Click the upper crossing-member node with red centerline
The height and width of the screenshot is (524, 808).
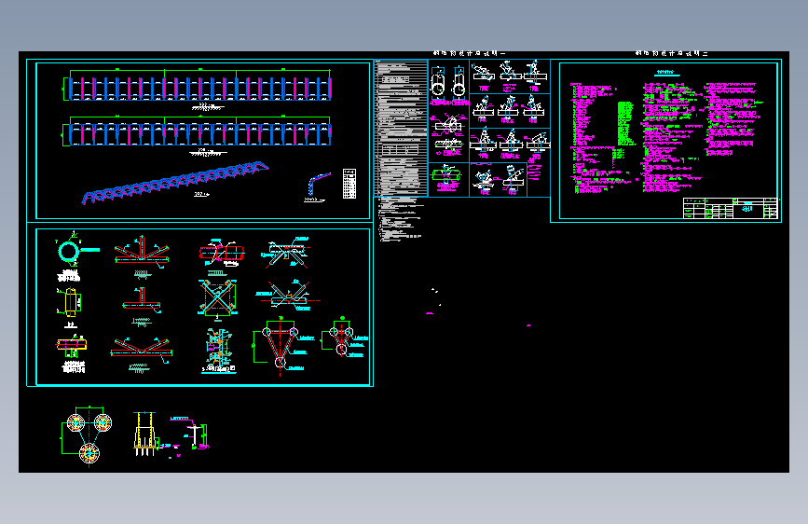pos(285,253)
